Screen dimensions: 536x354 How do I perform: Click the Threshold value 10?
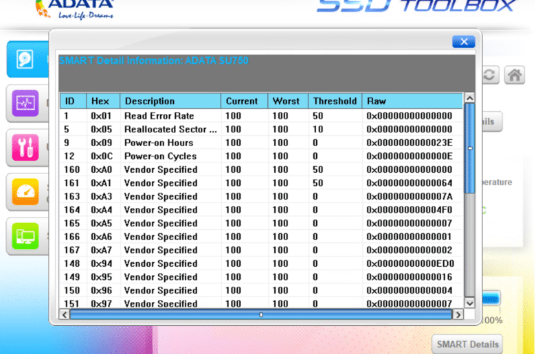point(317,129)
